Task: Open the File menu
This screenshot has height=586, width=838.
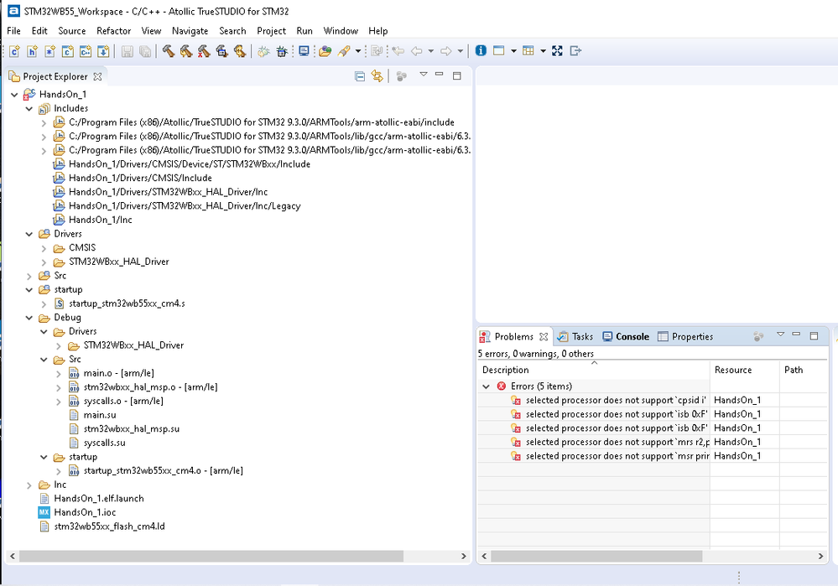Action: coord(14,31)
